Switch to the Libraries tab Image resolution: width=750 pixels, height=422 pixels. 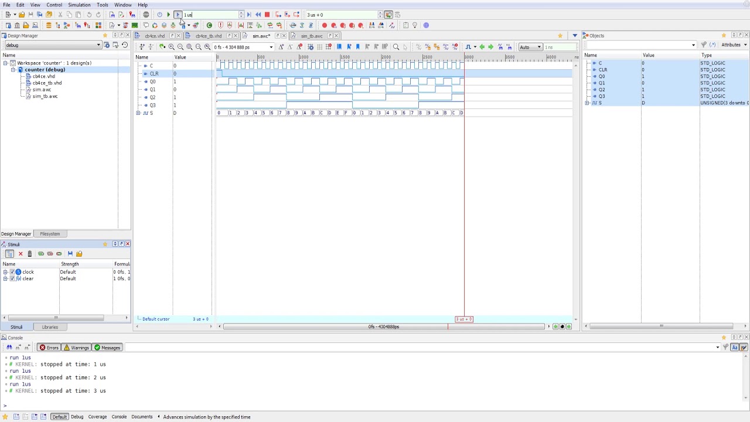click(x=50, y=327)
